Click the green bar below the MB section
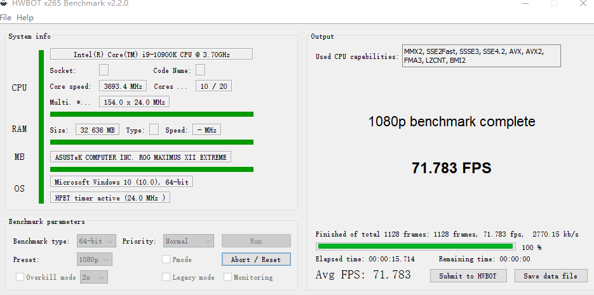 [x=152, y=169]
